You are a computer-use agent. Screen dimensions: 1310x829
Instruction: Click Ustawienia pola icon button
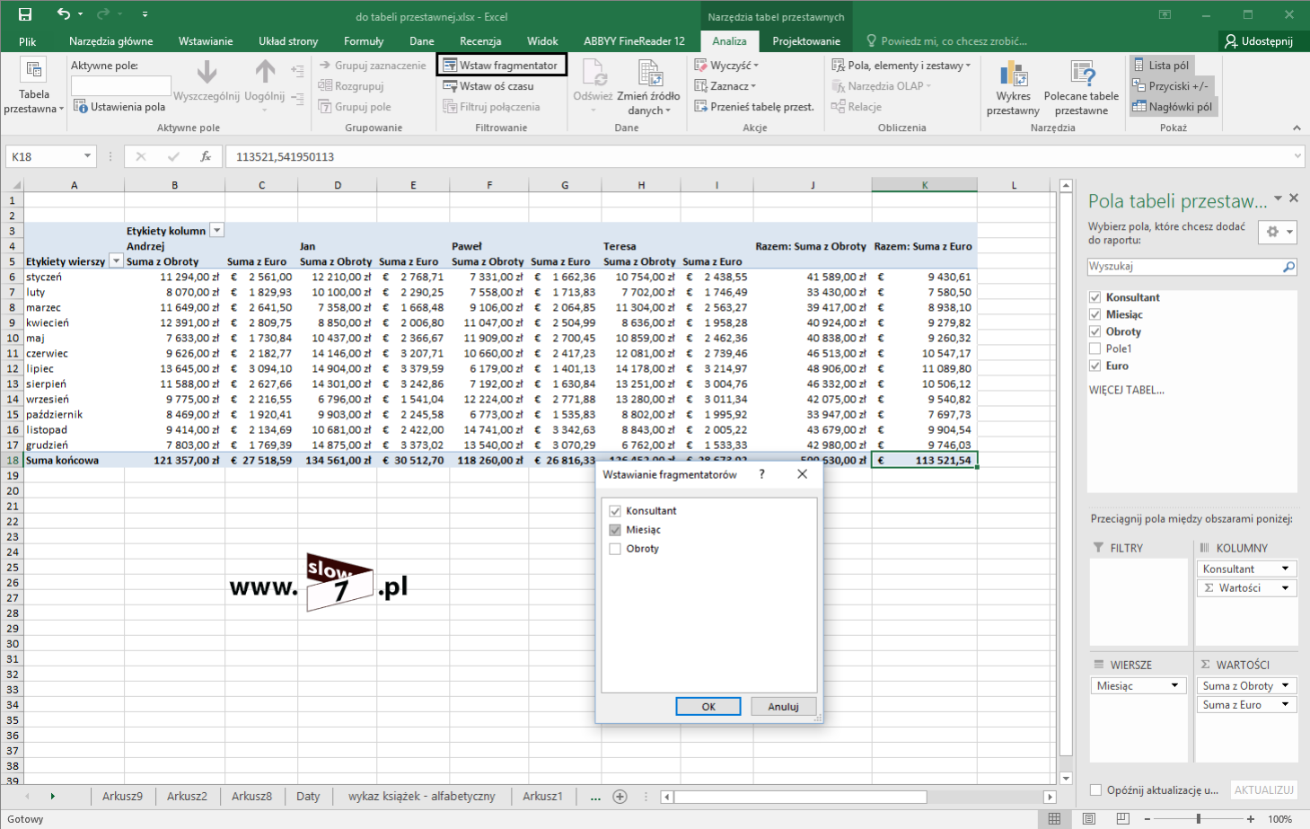80,107
